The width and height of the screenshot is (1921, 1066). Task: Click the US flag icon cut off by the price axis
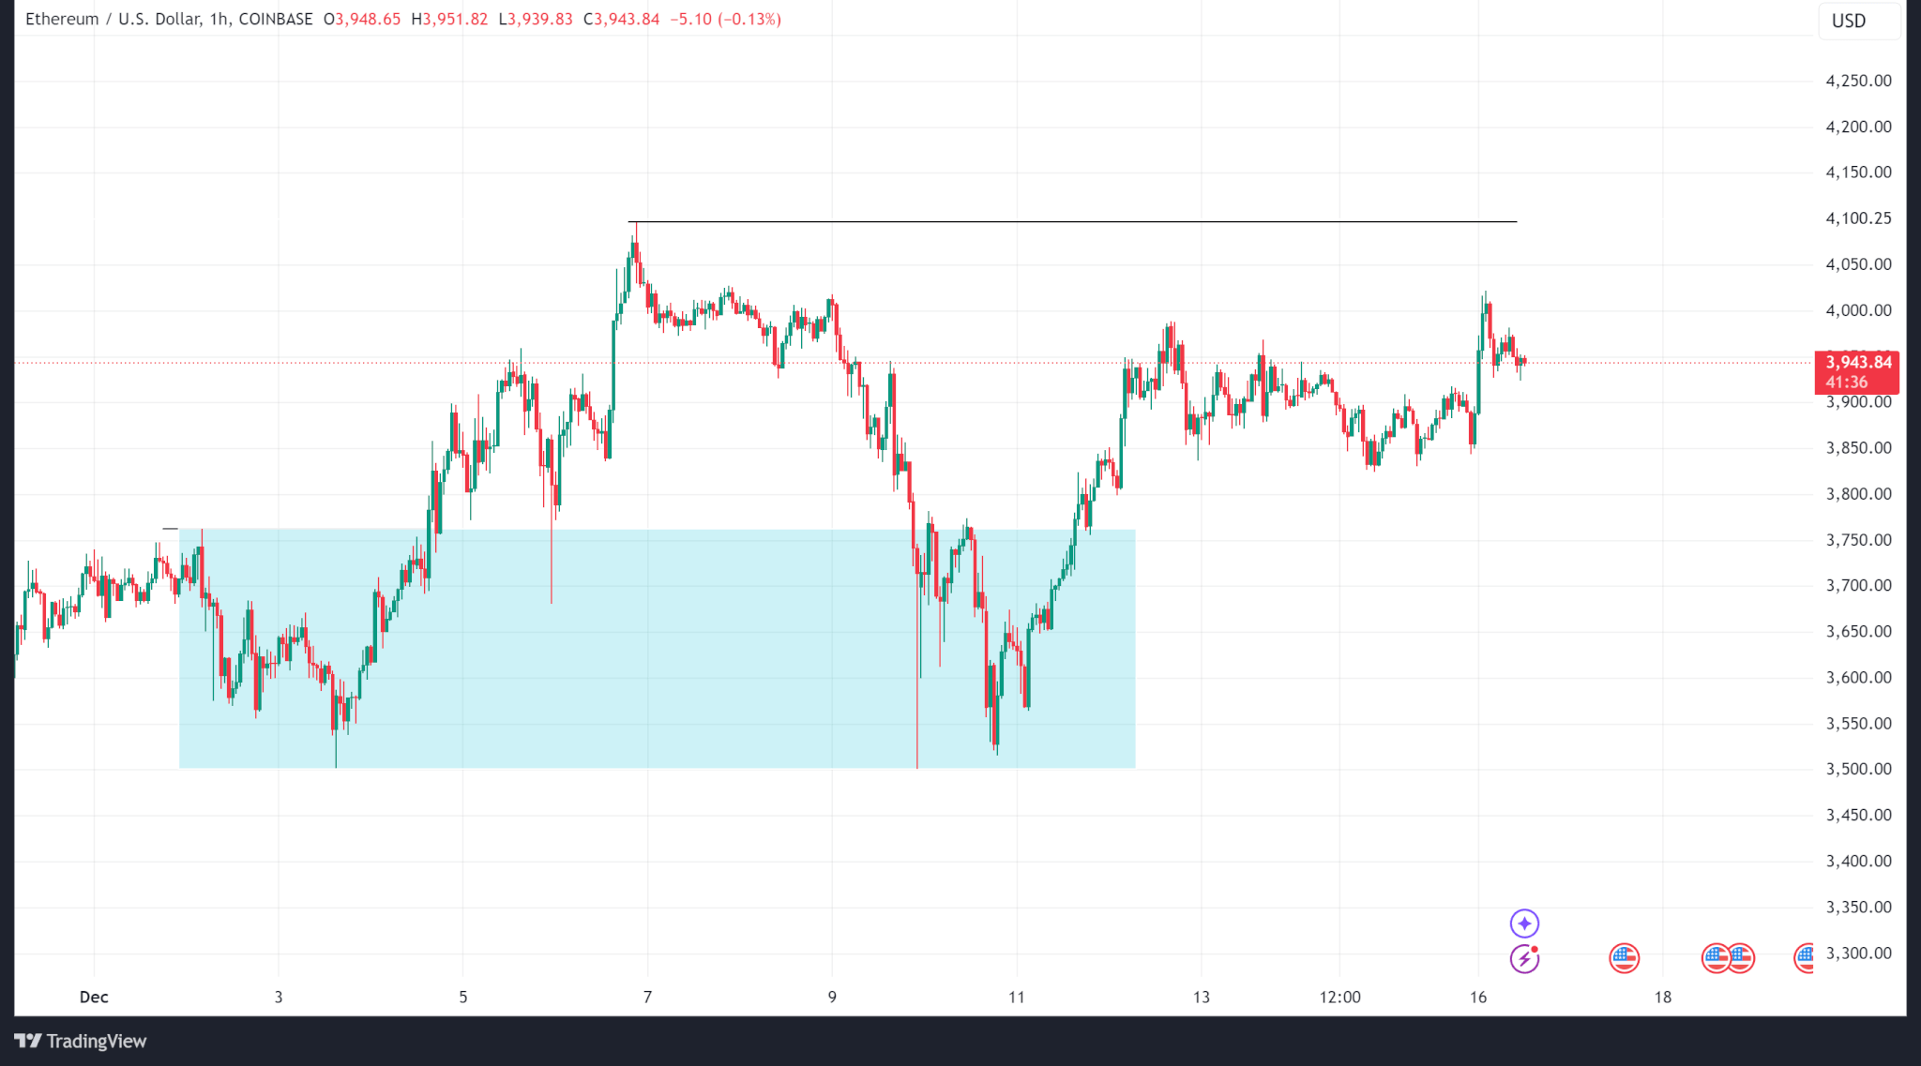(1804, 958)
